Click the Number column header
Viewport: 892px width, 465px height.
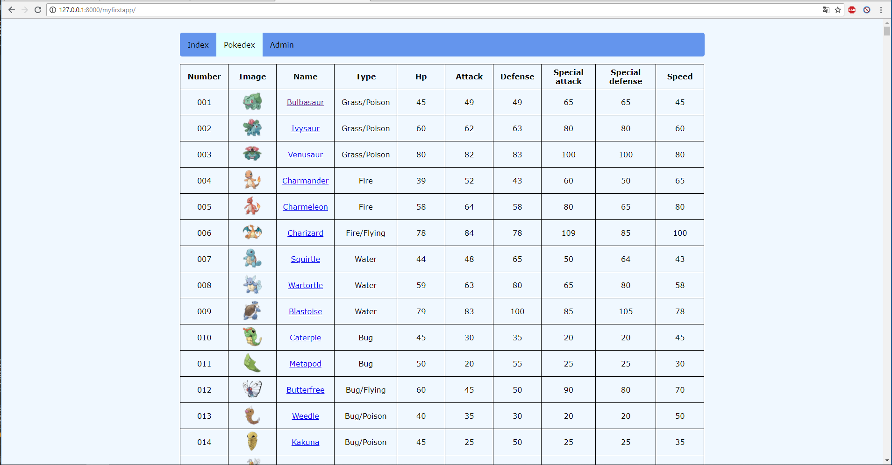click(x=204, y=77)
